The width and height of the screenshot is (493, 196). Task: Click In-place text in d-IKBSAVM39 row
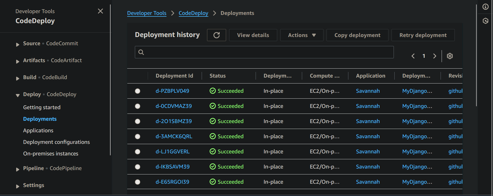coord(273,167)
